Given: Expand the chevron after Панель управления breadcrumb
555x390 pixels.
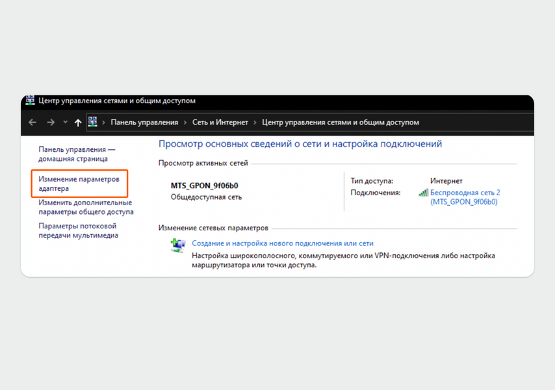Looking at the screenshot, I should coord(185,123).
